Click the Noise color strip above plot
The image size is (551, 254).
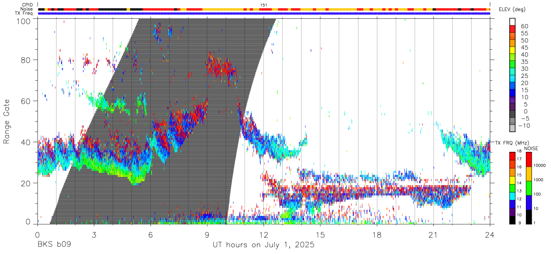(264, 9)
